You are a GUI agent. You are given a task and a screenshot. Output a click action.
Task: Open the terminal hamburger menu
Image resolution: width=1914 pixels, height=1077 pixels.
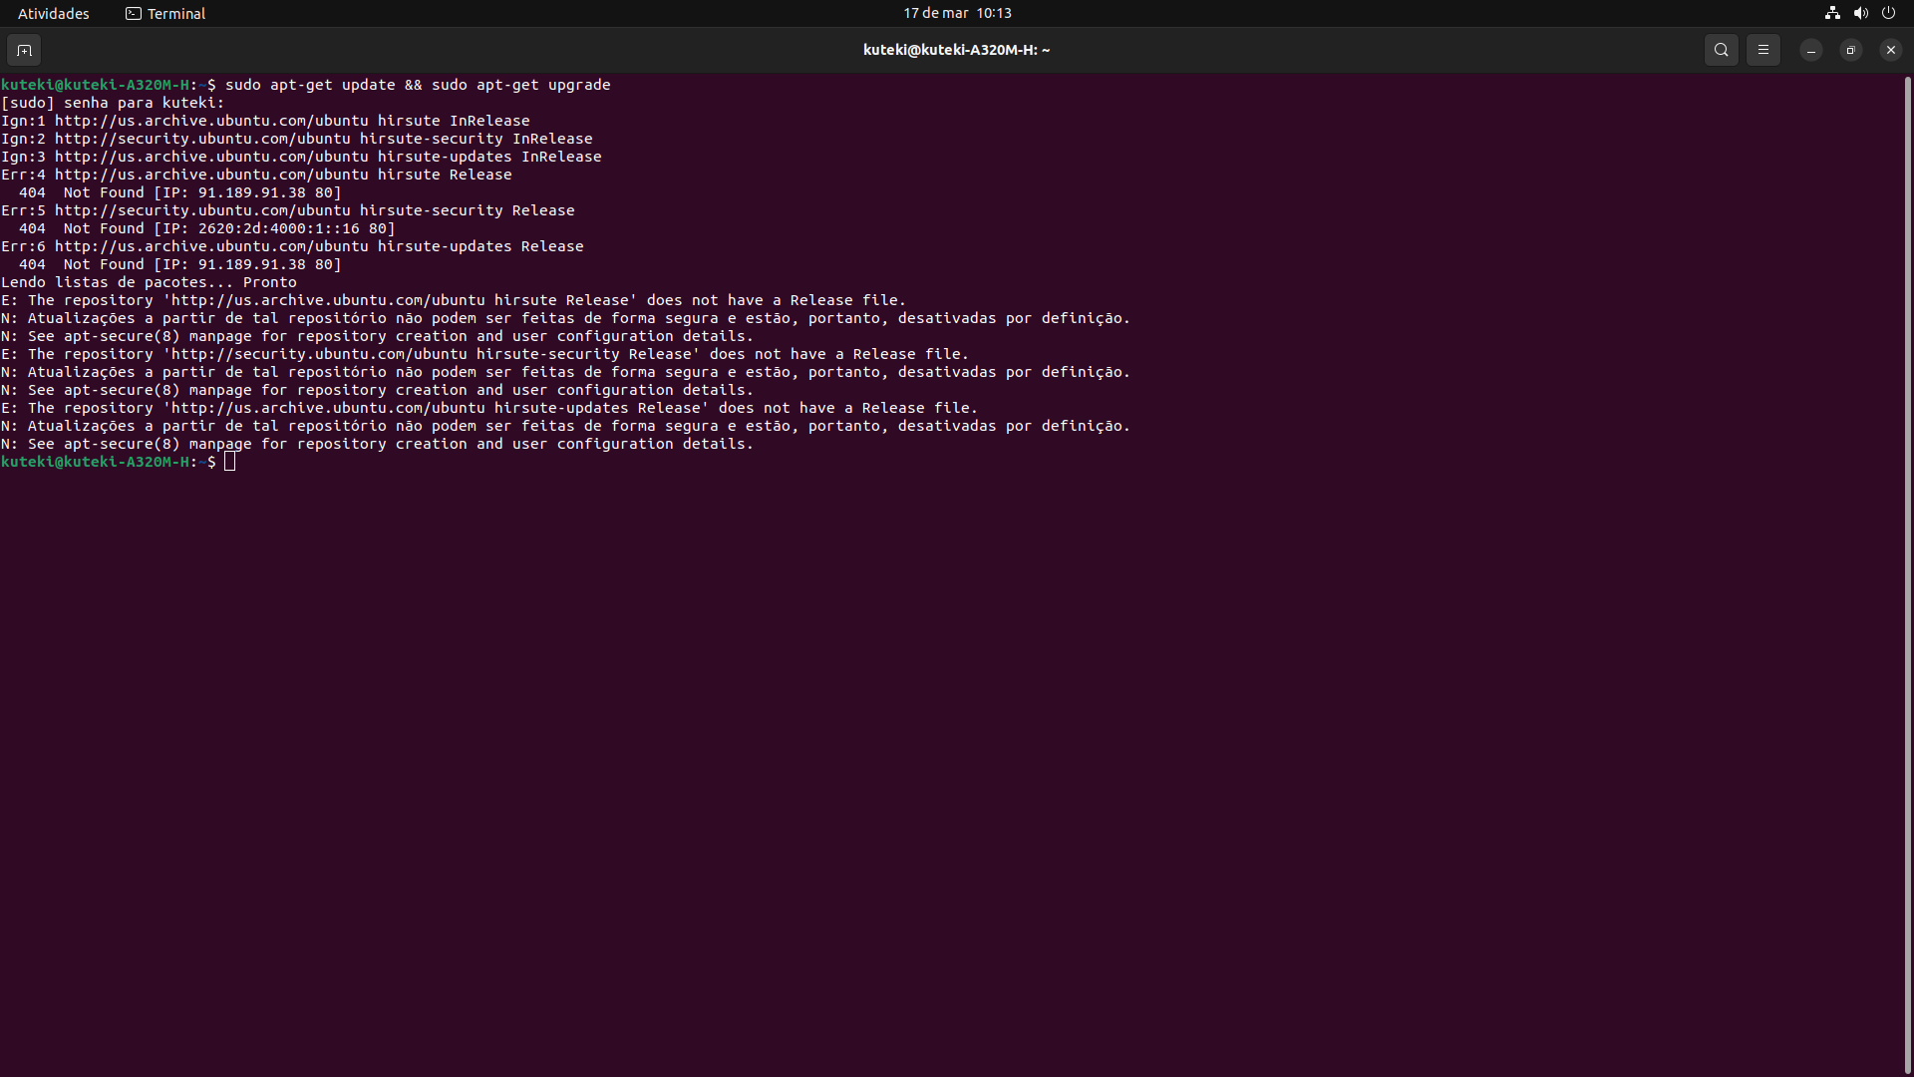click(x=1762, y=50)
